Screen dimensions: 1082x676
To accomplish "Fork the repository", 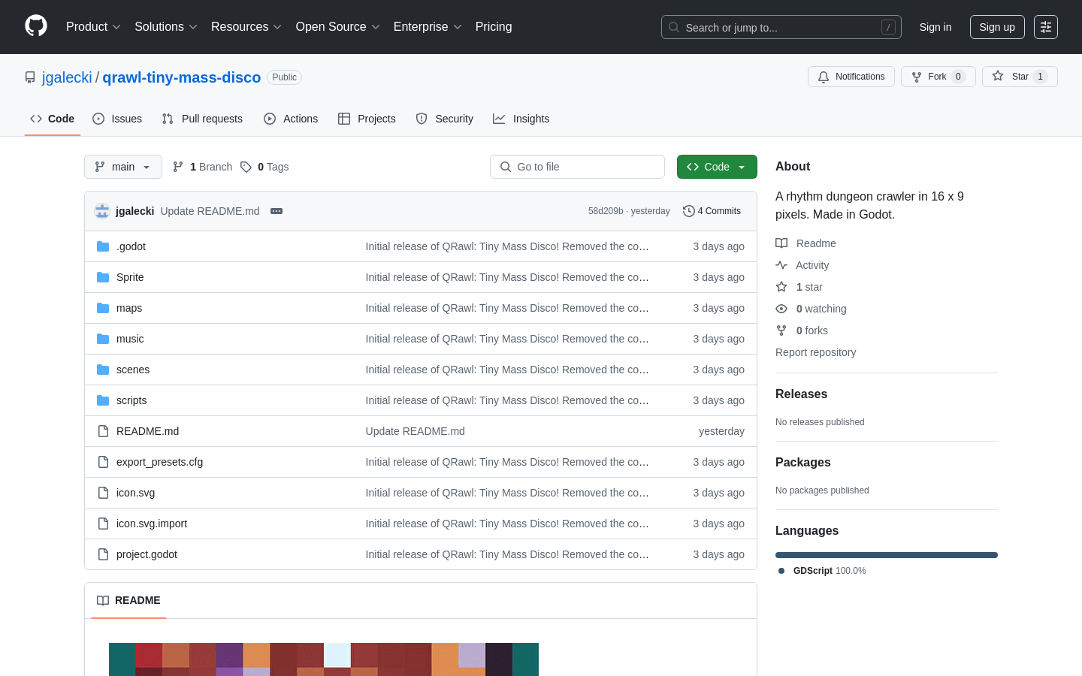I will [x=938, y=77].
